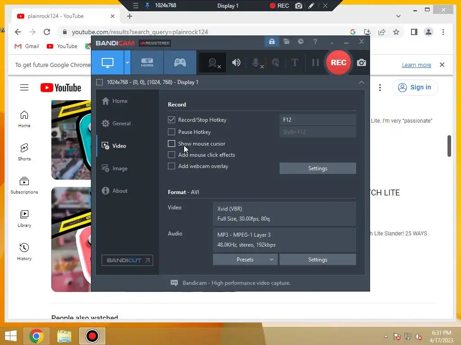Click Learn more link in Chrome infobar
The image size is (461, 345).
[416, 65]
